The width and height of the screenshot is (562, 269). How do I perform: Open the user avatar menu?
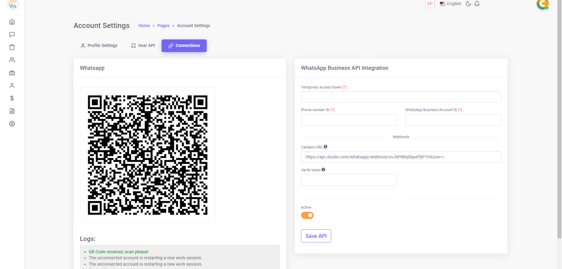pos(542,4)
